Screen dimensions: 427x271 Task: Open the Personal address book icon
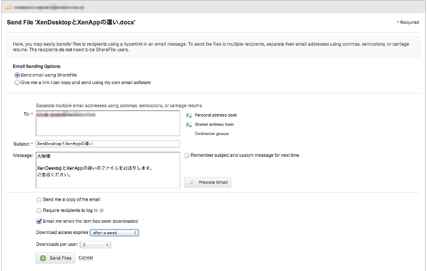click(x=188, y=115)
